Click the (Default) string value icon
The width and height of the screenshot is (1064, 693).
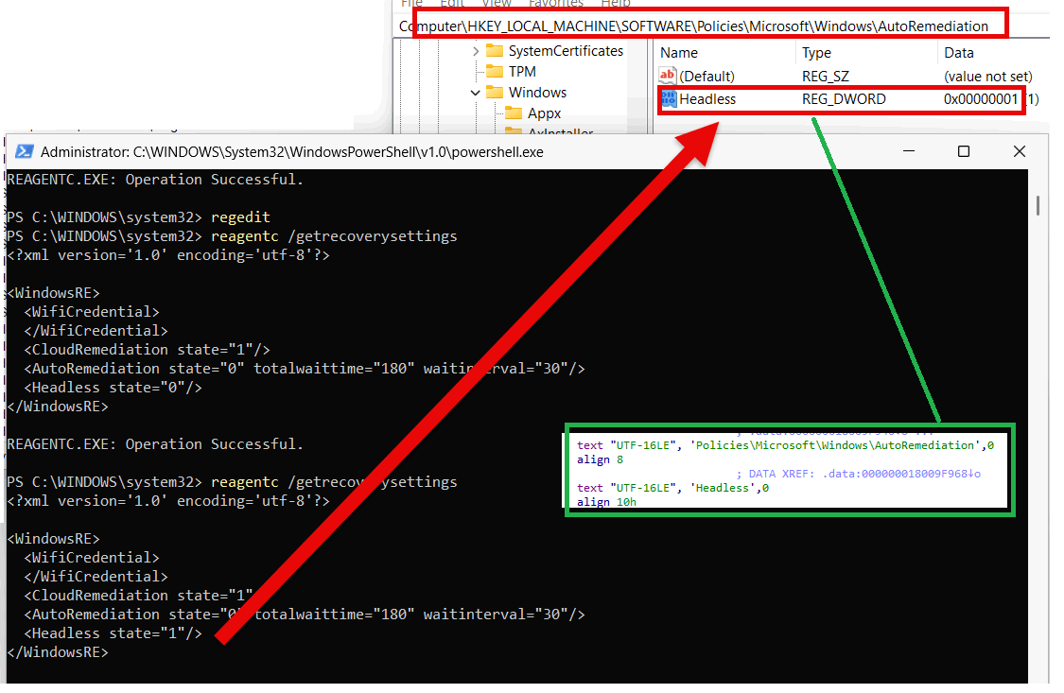(669, 76)
